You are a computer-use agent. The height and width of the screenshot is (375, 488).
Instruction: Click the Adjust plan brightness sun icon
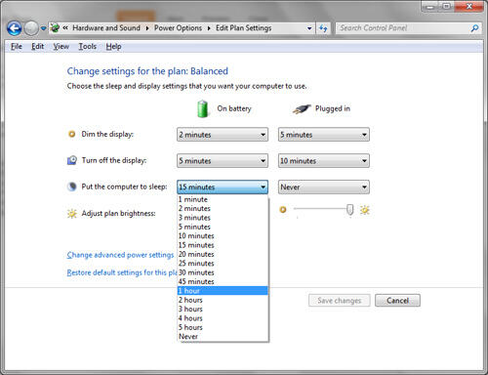click(x=72, y=214)
